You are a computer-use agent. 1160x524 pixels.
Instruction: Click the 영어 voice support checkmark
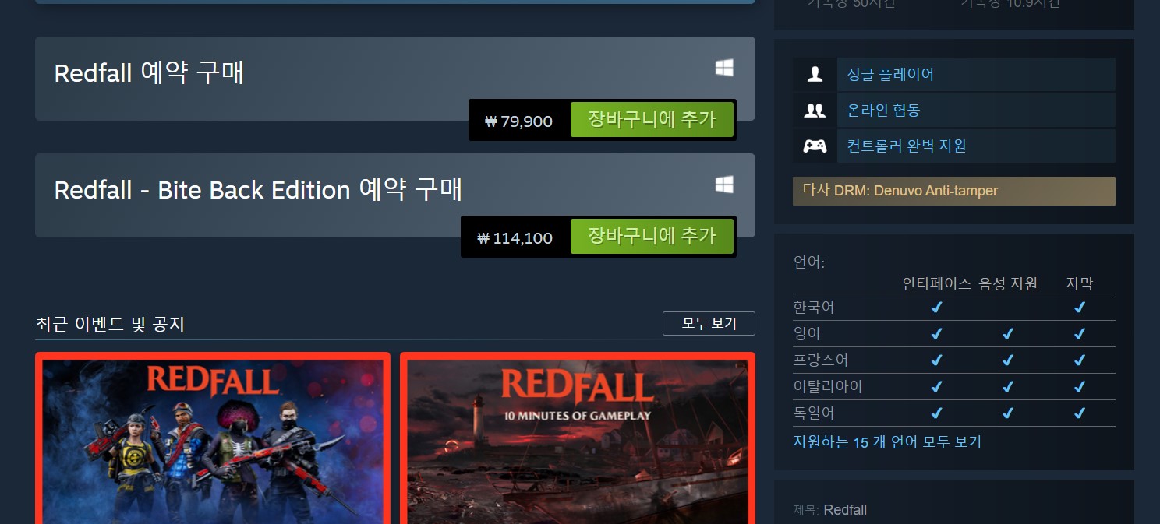pyautogui.click(x=1007, y=334)
